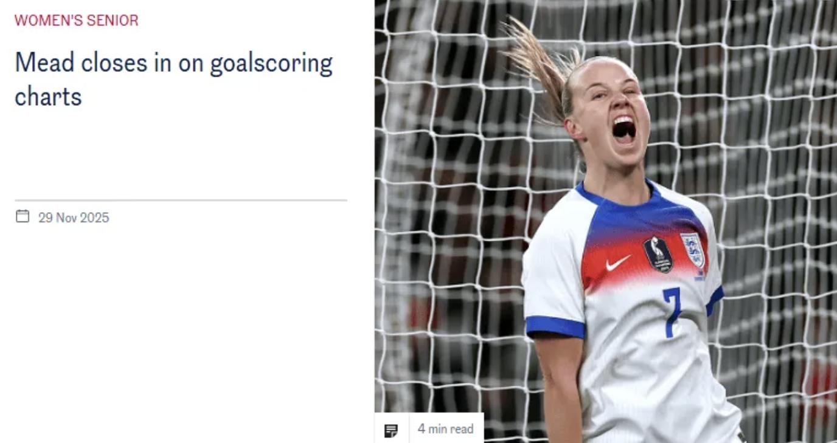The height and width of the screenshot is (443, 837).
Task: Click the calendar icon beside the date
Action: (23, 216)
